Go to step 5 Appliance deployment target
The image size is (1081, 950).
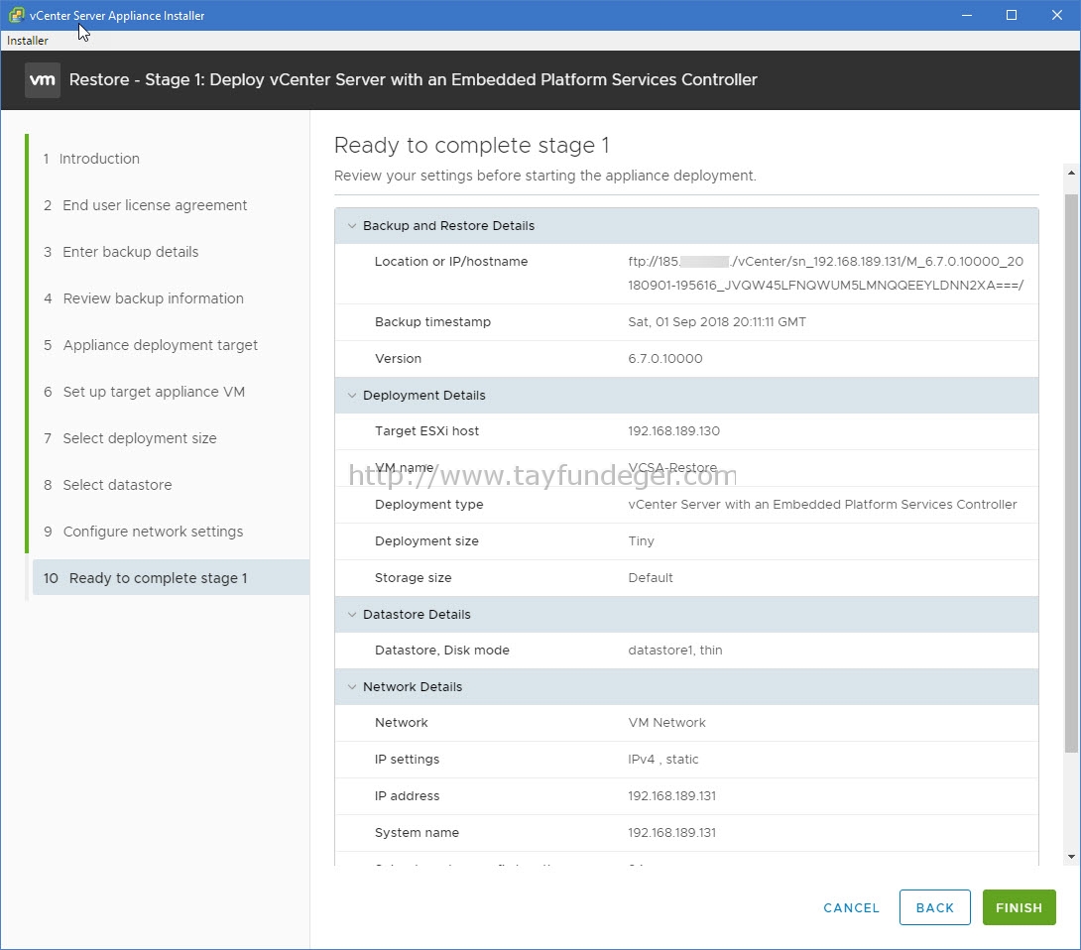151,345
